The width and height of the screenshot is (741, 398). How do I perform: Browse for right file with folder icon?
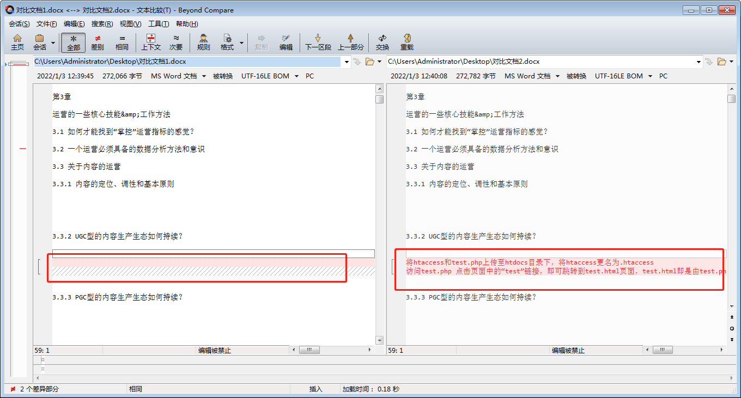722,62
